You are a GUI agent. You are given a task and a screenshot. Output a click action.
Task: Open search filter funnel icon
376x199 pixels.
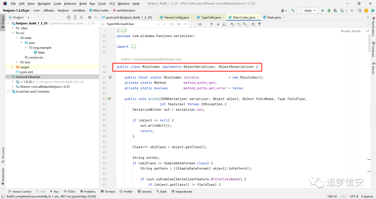(259, 24)
